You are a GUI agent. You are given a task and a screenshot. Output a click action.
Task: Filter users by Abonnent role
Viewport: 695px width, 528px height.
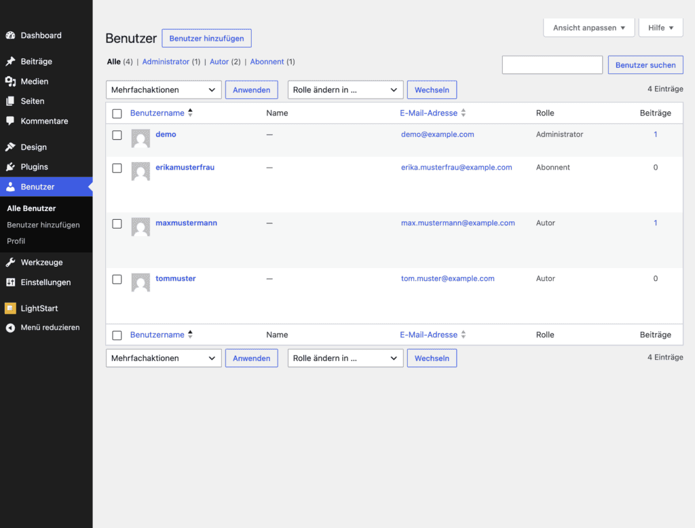tap(267, 62)
